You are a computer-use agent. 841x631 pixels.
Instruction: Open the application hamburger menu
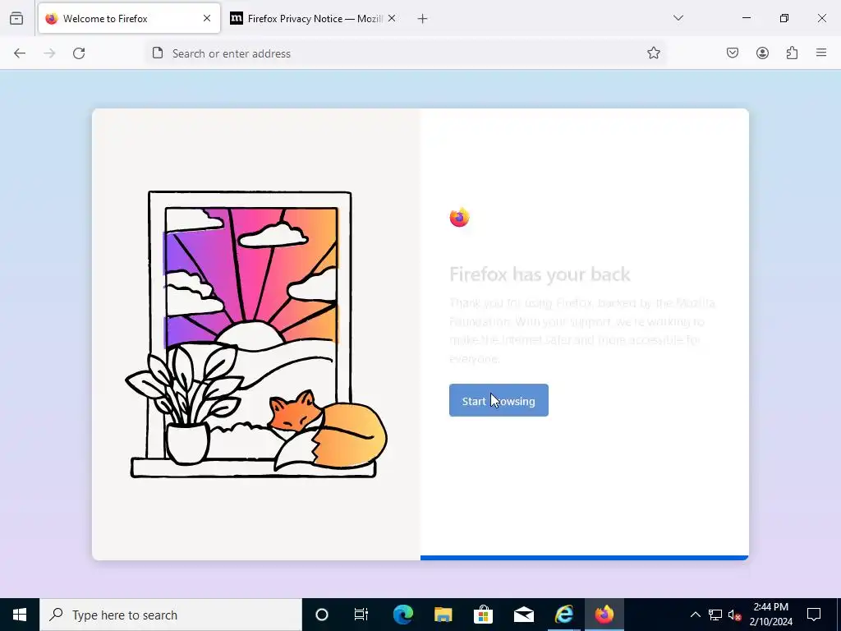(821, 53)
